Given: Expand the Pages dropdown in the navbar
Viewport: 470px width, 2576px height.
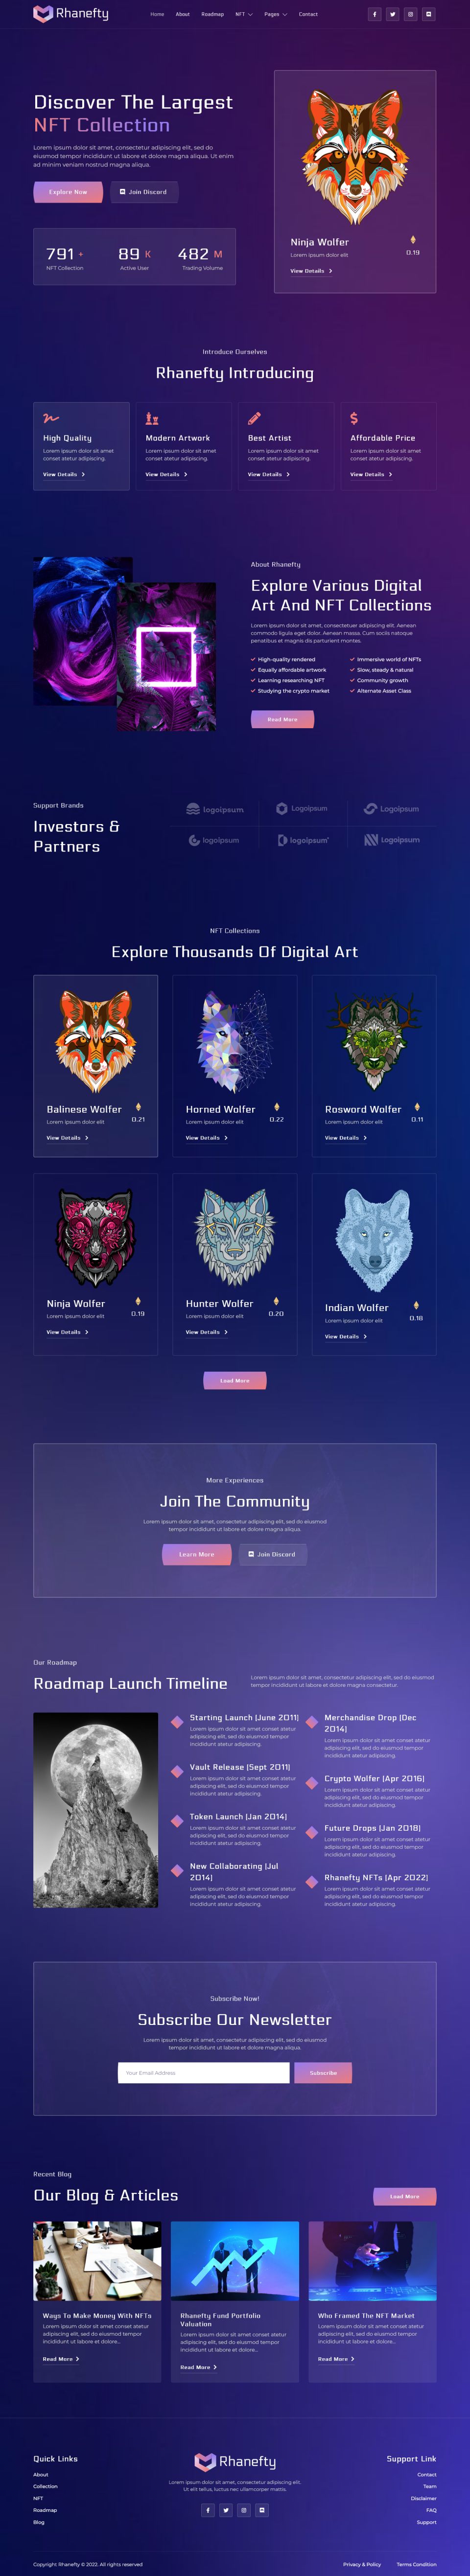Looking at the screenshot, I should [275, 14].
